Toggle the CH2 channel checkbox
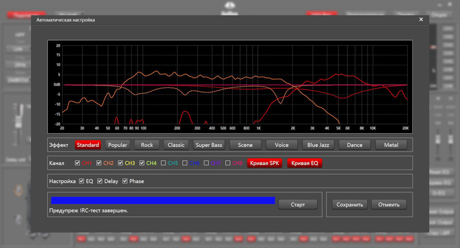The width and height of the screenshot is (460, 248). [x=99, y=163]
